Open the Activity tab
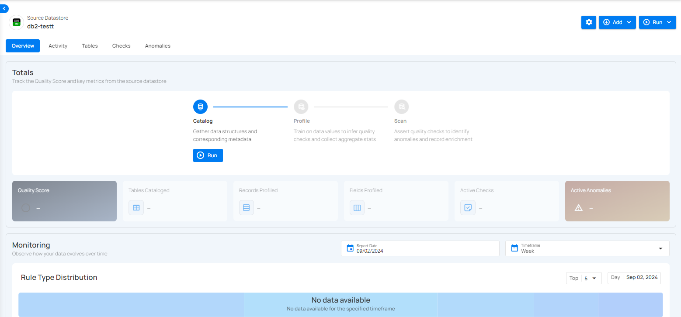This screenshot has height=317, width=681. 58,46
